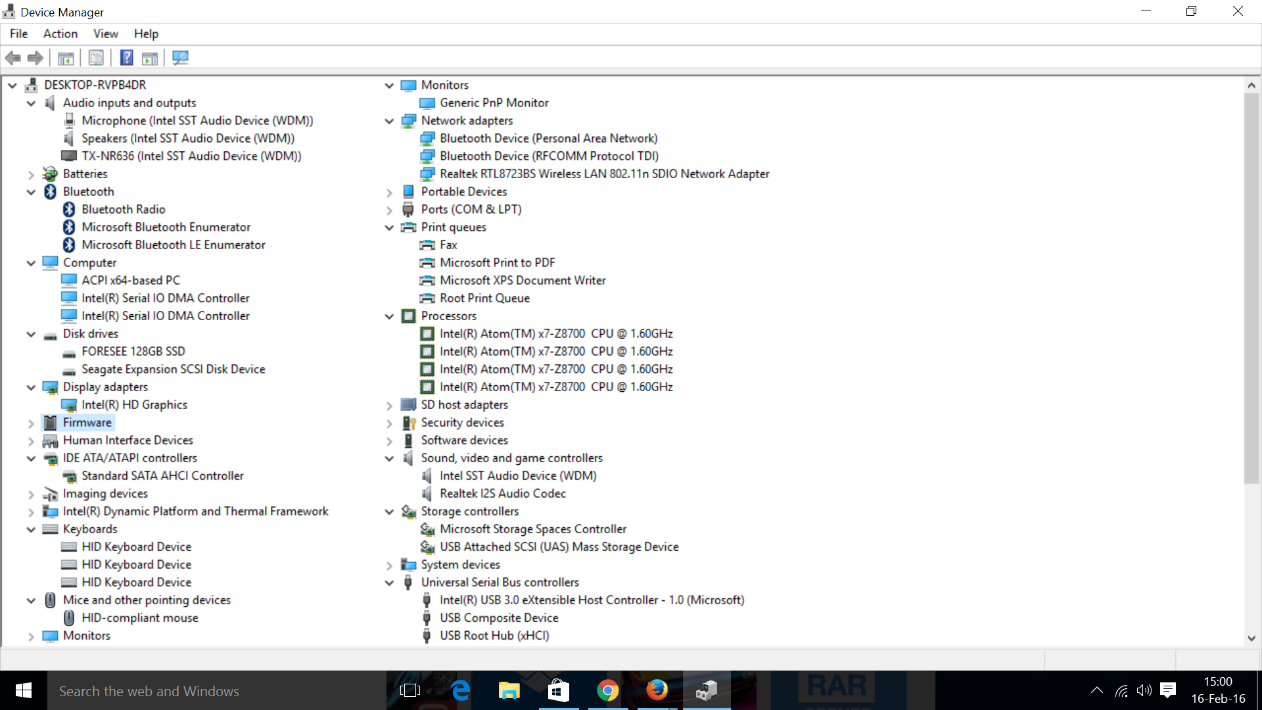Select Standard SATA AHCI Controller
This screenshot has width=1262, height=710.
pos(162,475)
